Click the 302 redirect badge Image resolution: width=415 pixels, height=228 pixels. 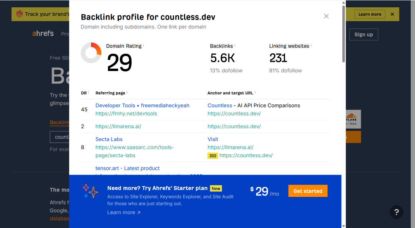tap(212, 156)
